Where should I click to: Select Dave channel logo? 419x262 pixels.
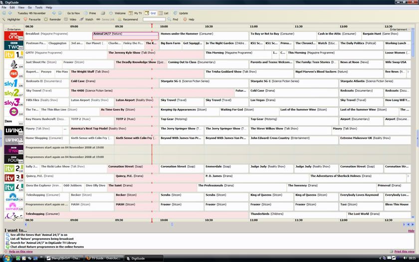[14, 121]
